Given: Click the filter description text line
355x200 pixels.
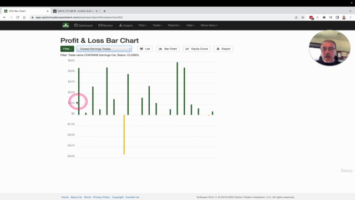Looking at the screenshot, I should (x=100, y=55).
